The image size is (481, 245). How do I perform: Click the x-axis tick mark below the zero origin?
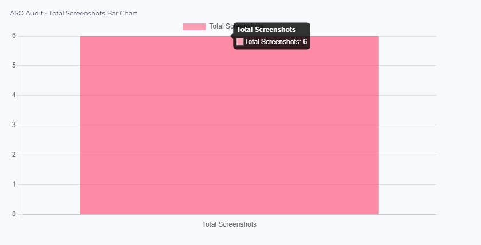(x=22, y=217)
